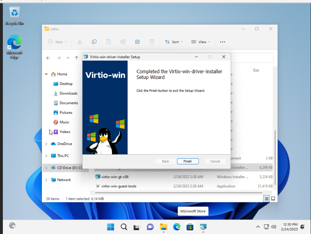Open the Windows Start menu

click(x=111, y=227)
